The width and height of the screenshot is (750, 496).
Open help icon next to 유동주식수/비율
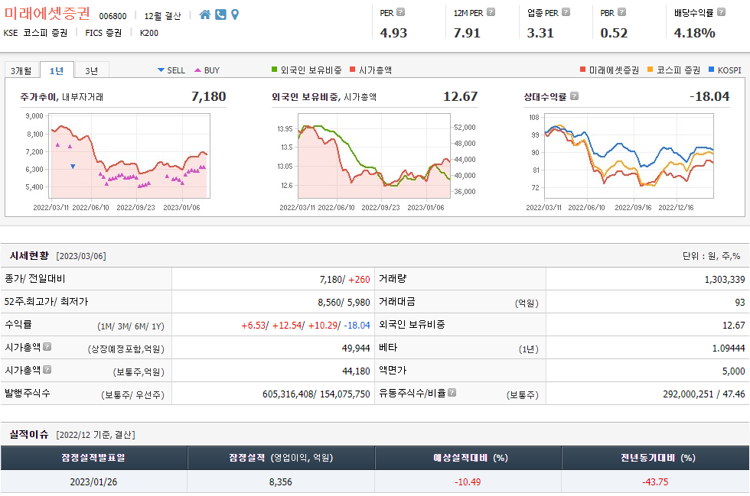pyautogui.click(x=452, y=392)
